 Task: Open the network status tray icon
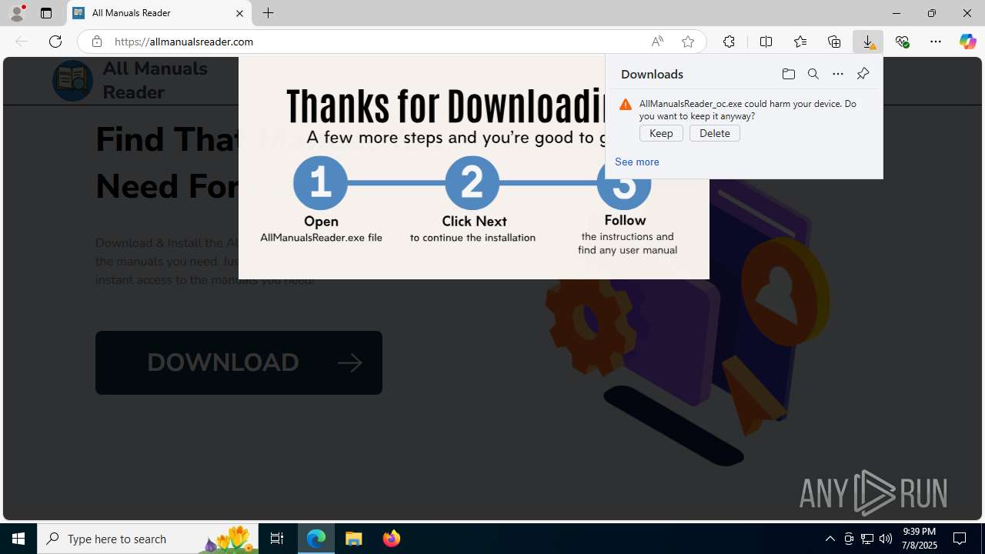point(867,539)
